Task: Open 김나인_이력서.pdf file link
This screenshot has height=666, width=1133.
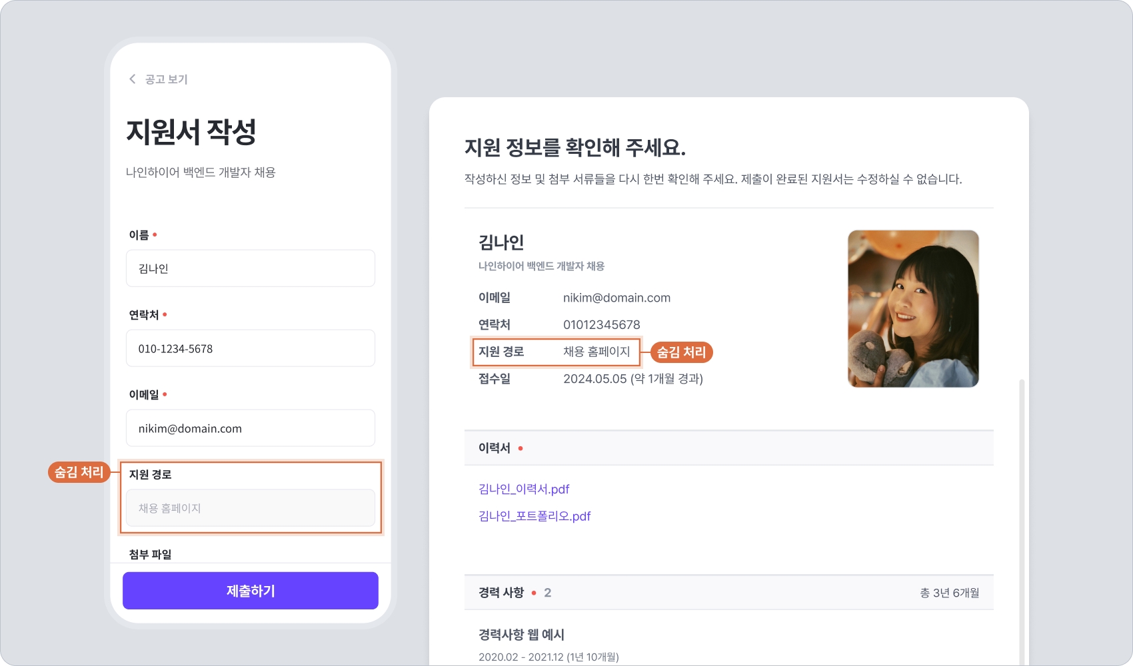Action: [x=524, y=489]
